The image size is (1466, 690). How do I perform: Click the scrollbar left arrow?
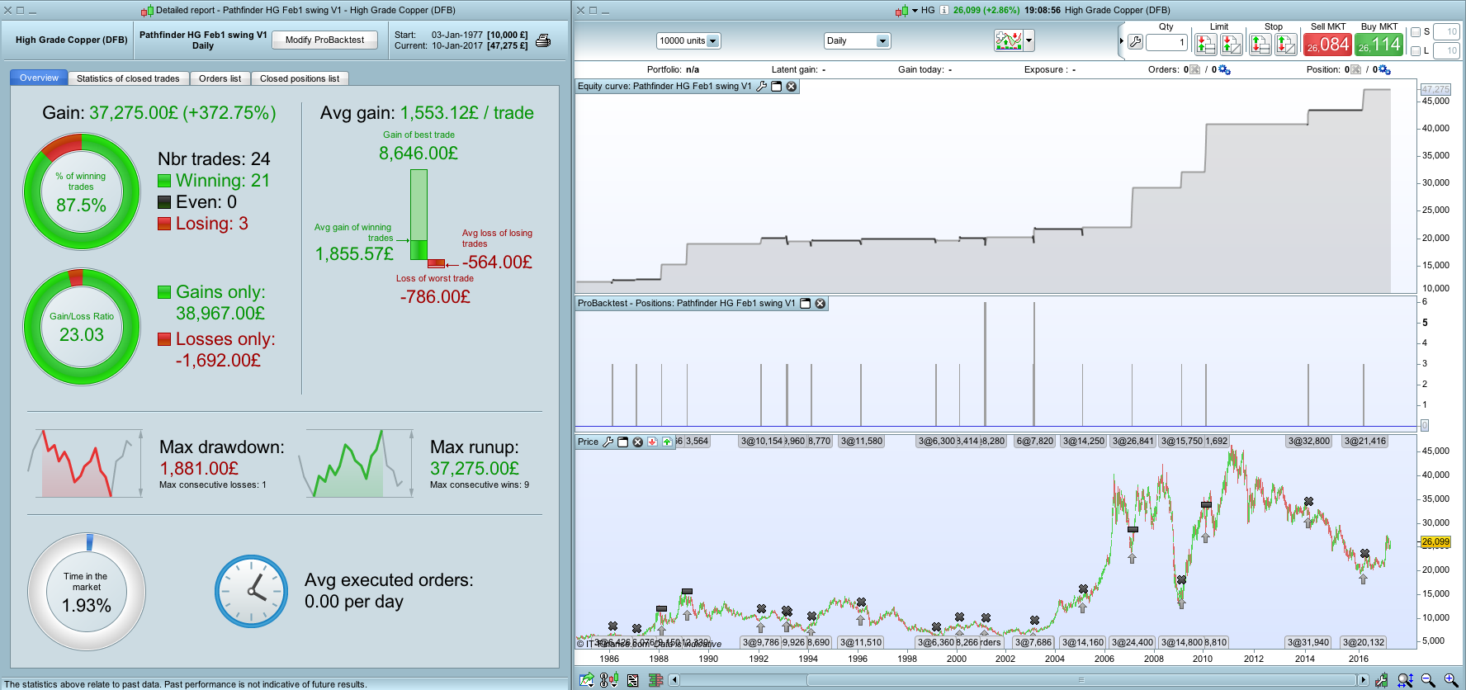pyautogui.click(x=674, y=680)
